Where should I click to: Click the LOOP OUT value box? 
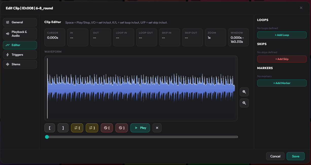[x=147, y=37]
